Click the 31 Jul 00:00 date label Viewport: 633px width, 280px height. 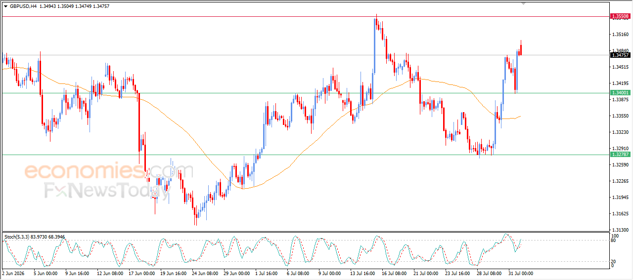521,273
